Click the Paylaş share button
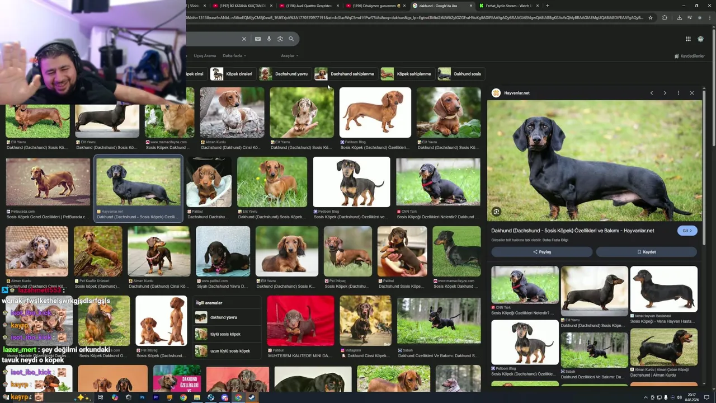 click(541, 252)
